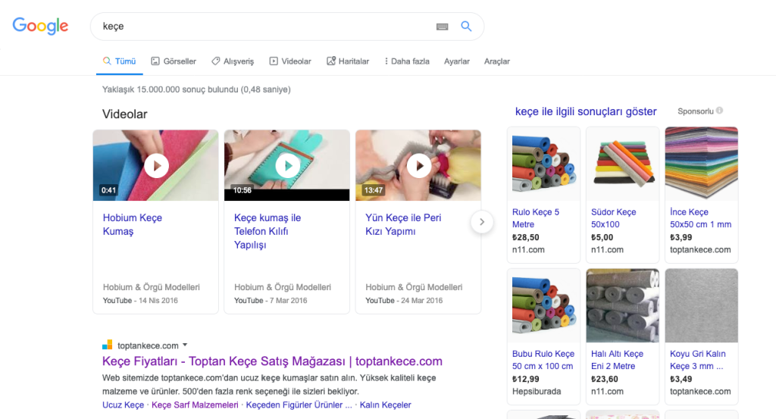Click the Yaklaşık 15.000.000 sonuç bulundu text
The height and width of the screenshot is (419, 776).
196,89
